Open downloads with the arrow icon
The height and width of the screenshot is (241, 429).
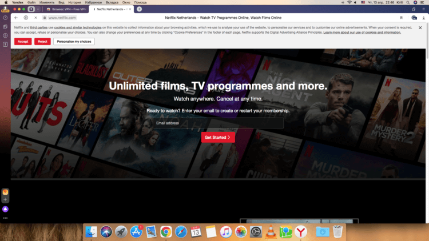click(423, 18)
